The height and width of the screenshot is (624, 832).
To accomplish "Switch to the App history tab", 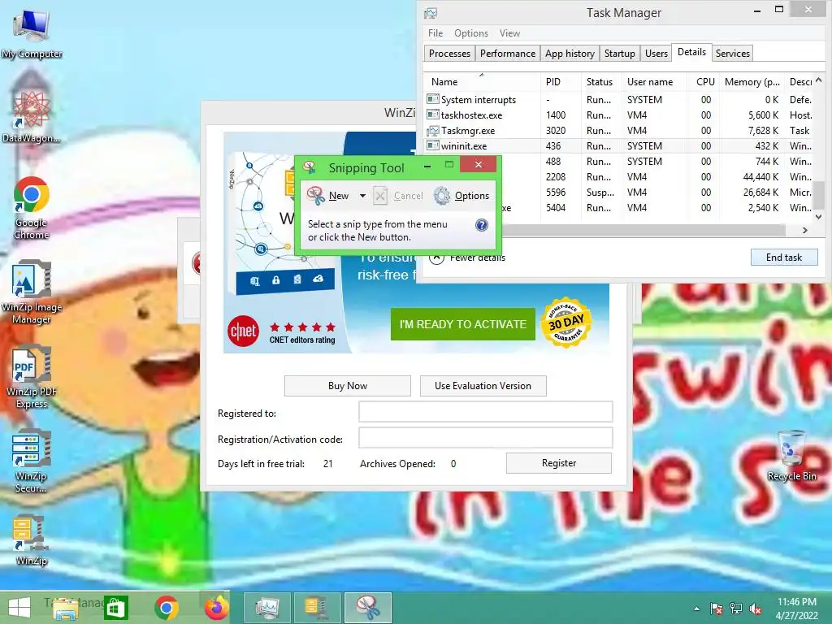I will coord(570,53).
